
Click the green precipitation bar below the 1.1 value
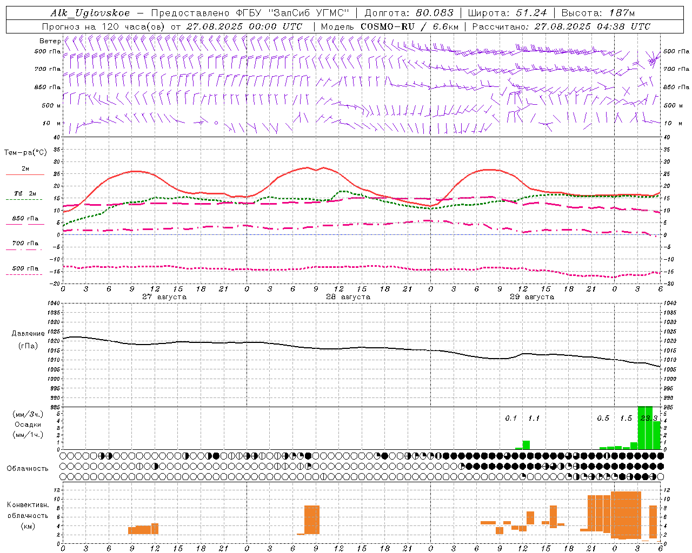click(x=526, y=445)
